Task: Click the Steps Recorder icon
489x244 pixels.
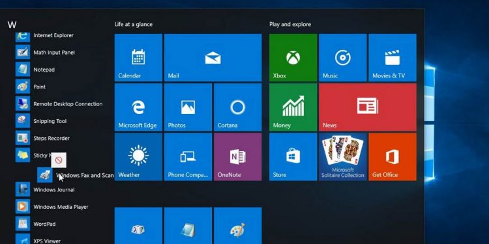Action: point(23,138)
